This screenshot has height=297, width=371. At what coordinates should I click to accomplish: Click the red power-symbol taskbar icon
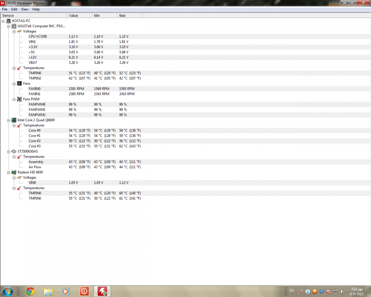(x=84, y=291)
